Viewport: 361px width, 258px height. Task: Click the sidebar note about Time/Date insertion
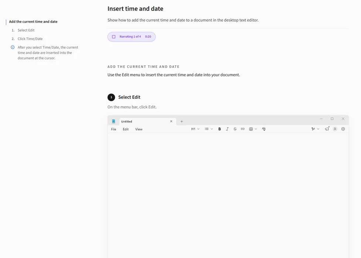(x=48, y=53)
